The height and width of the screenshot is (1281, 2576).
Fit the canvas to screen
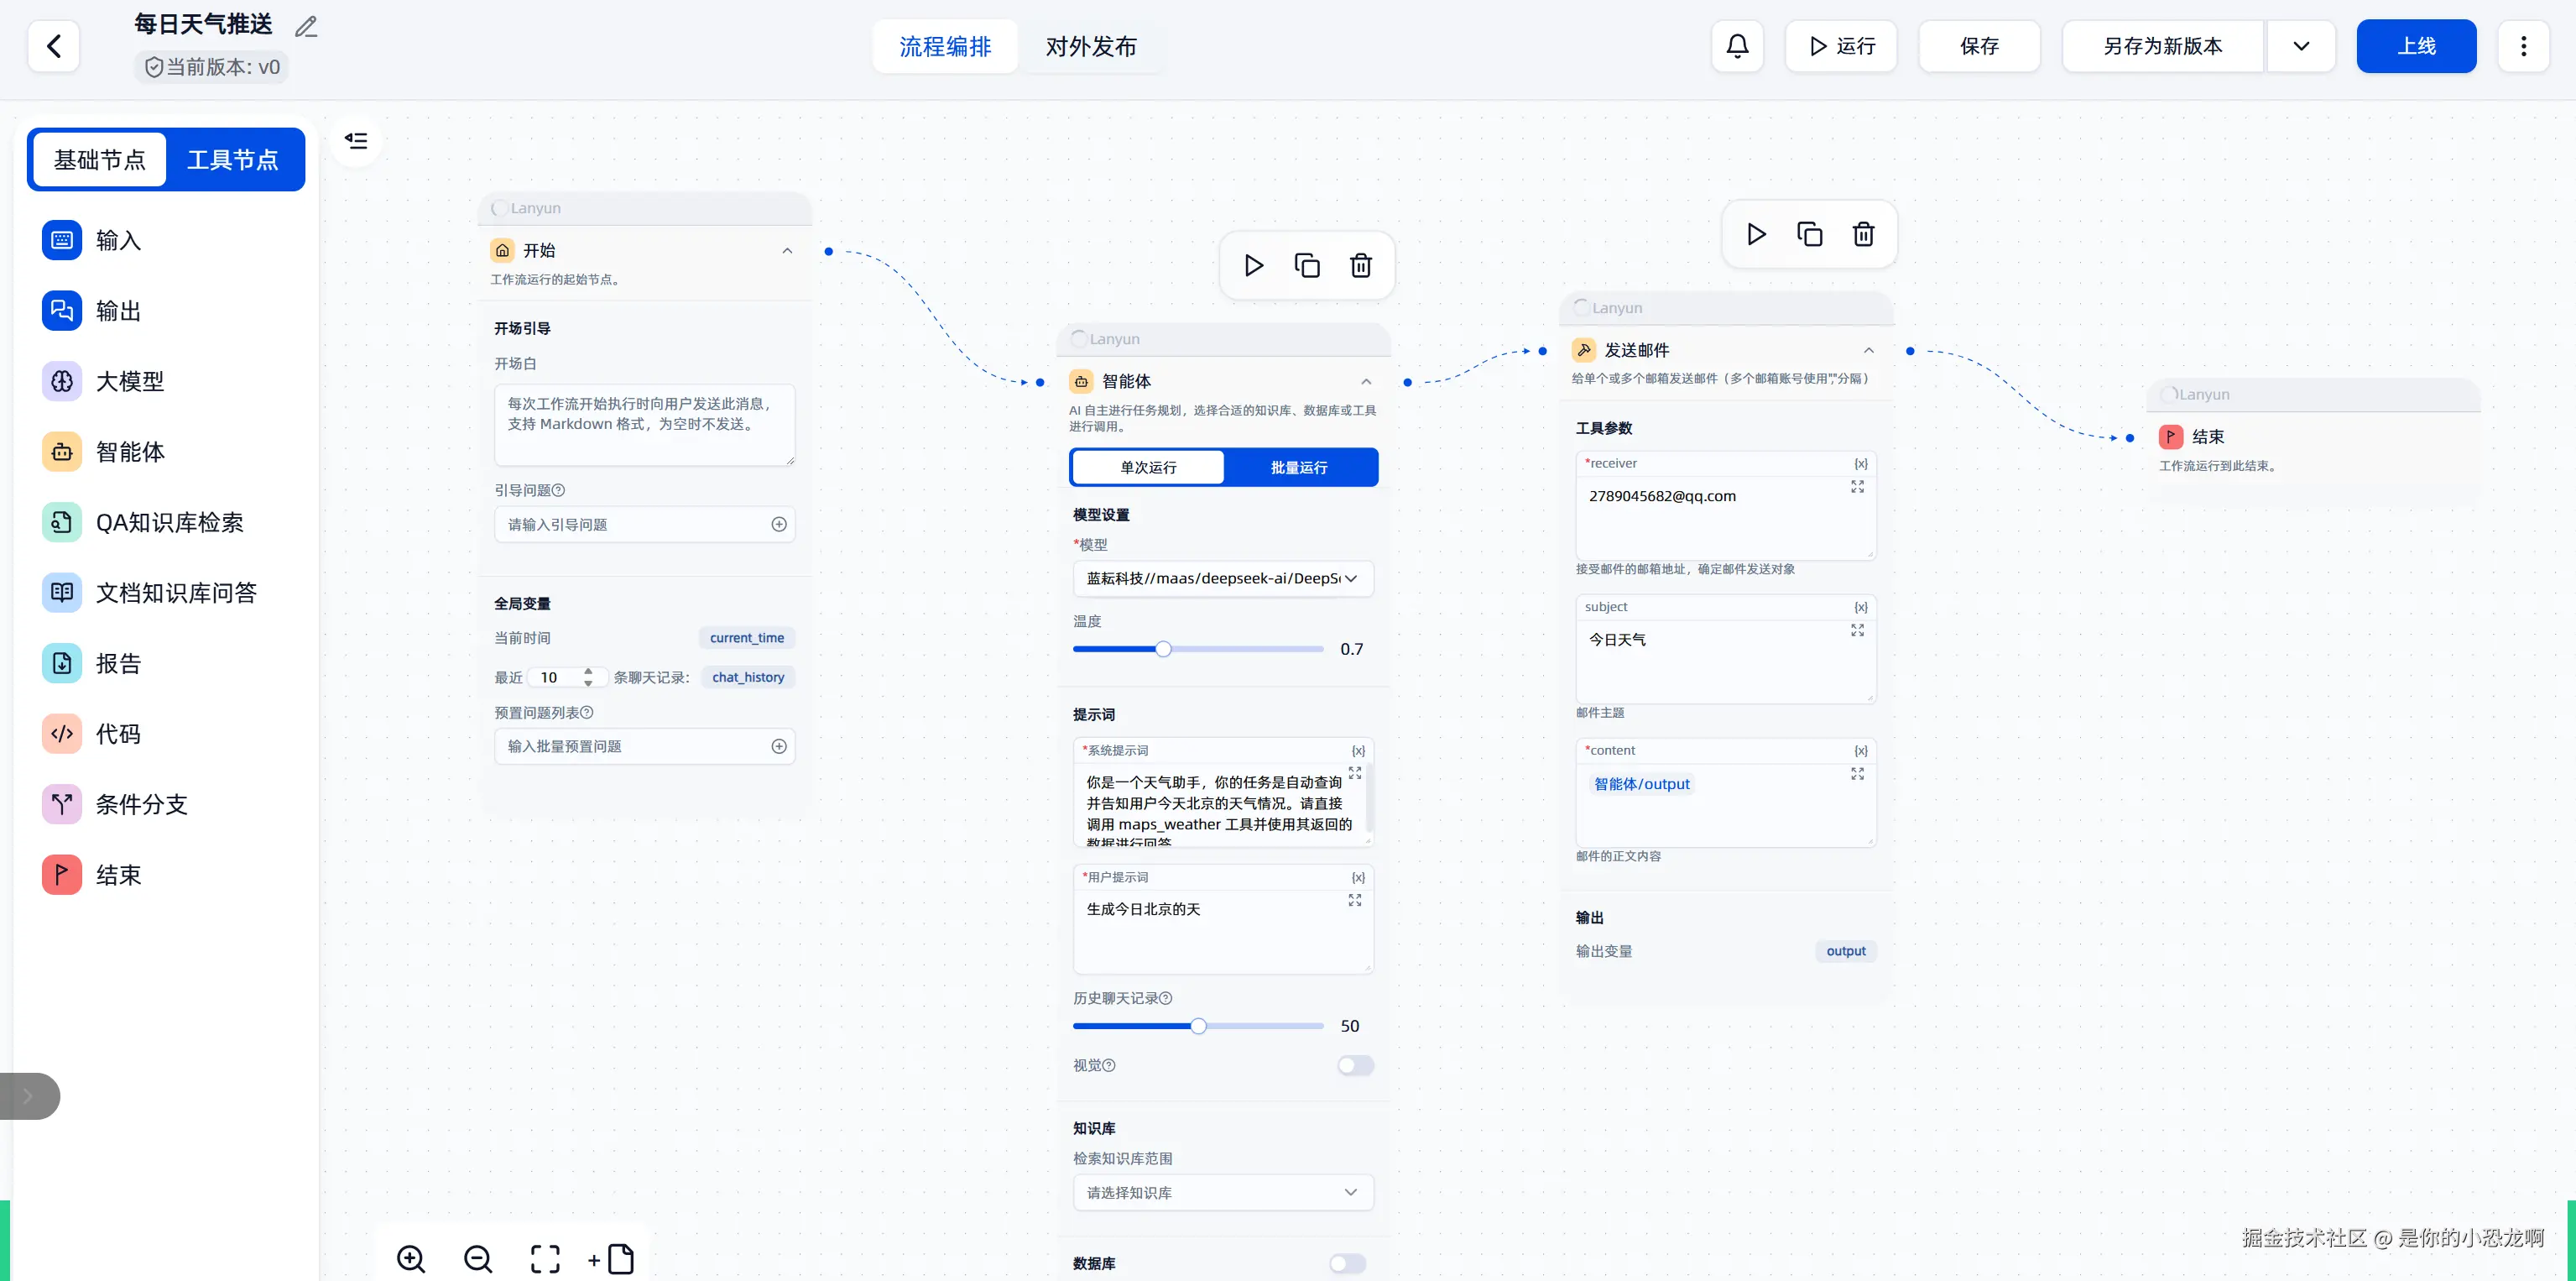click(545, 1258)
